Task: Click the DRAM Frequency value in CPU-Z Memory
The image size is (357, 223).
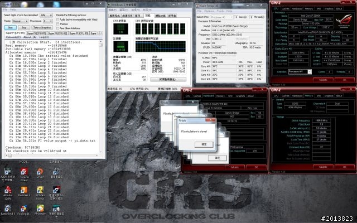Action: pos(321,120)
